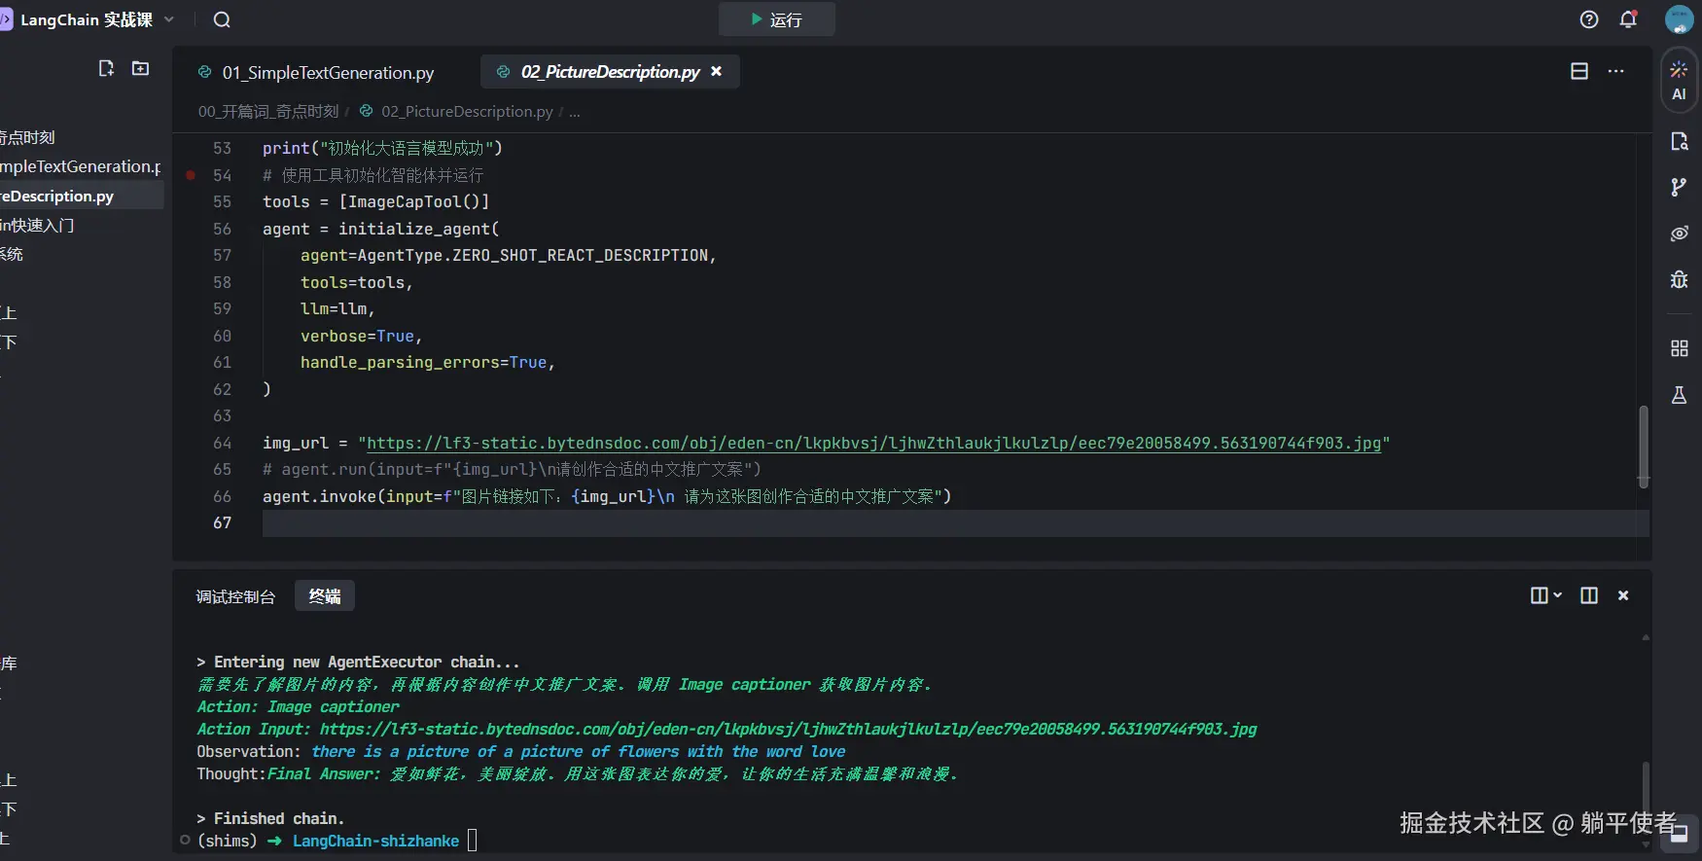
Task: Create a new folder in explorer
Action: coord(141,68)
